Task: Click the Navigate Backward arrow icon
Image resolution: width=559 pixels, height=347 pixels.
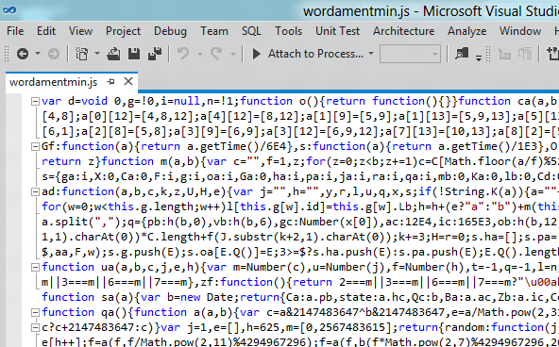Action: (23, 54)
